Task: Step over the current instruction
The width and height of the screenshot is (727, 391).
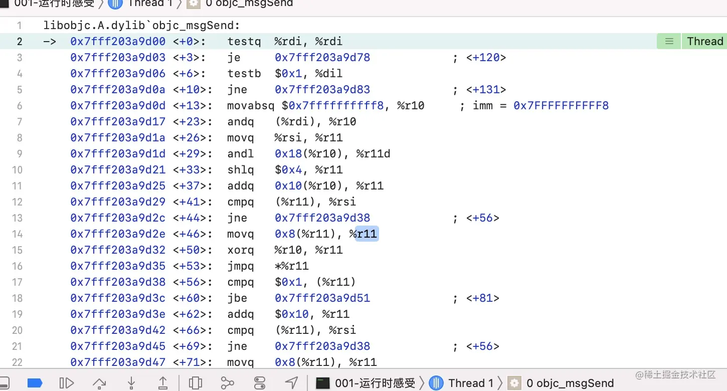Action: 99,382
